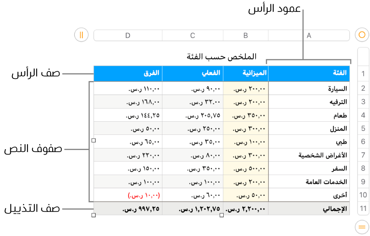Select the السيارة category cell
370x236 pixels.
(x=309, y=88)
